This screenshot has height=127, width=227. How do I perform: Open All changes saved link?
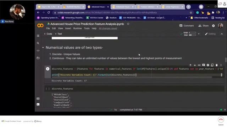click(108, 28)
